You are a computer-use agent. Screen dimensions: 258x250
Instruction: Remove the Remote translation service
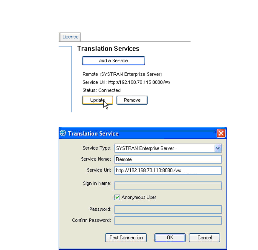pos(132,100)
